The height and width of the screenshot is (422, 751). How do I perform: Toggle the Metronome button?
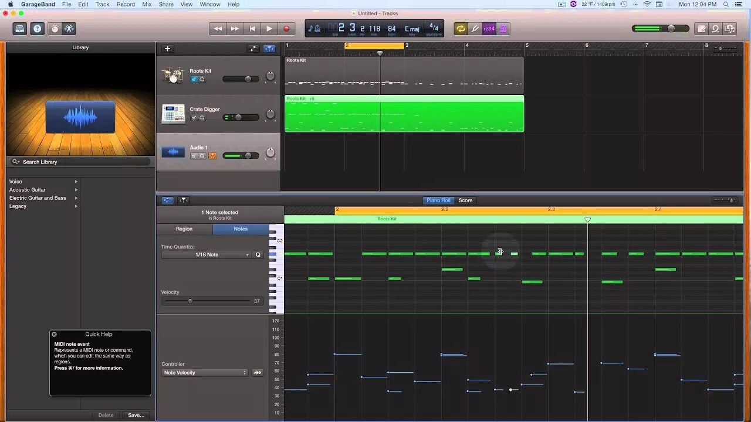(x=503, y=29)
